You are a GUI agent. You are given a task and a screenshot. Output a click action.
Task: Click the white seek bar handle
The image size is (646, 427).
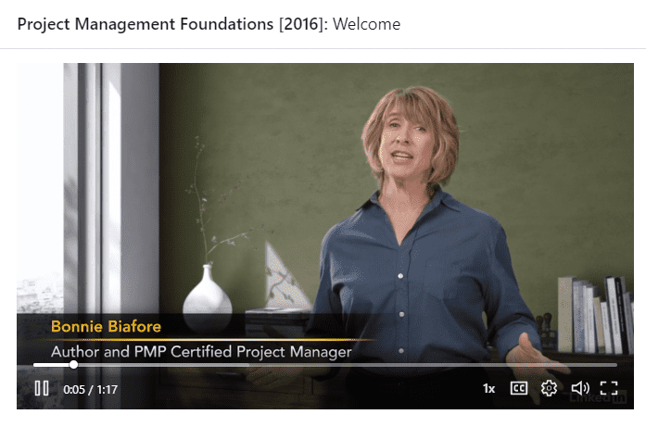[73, 364]
